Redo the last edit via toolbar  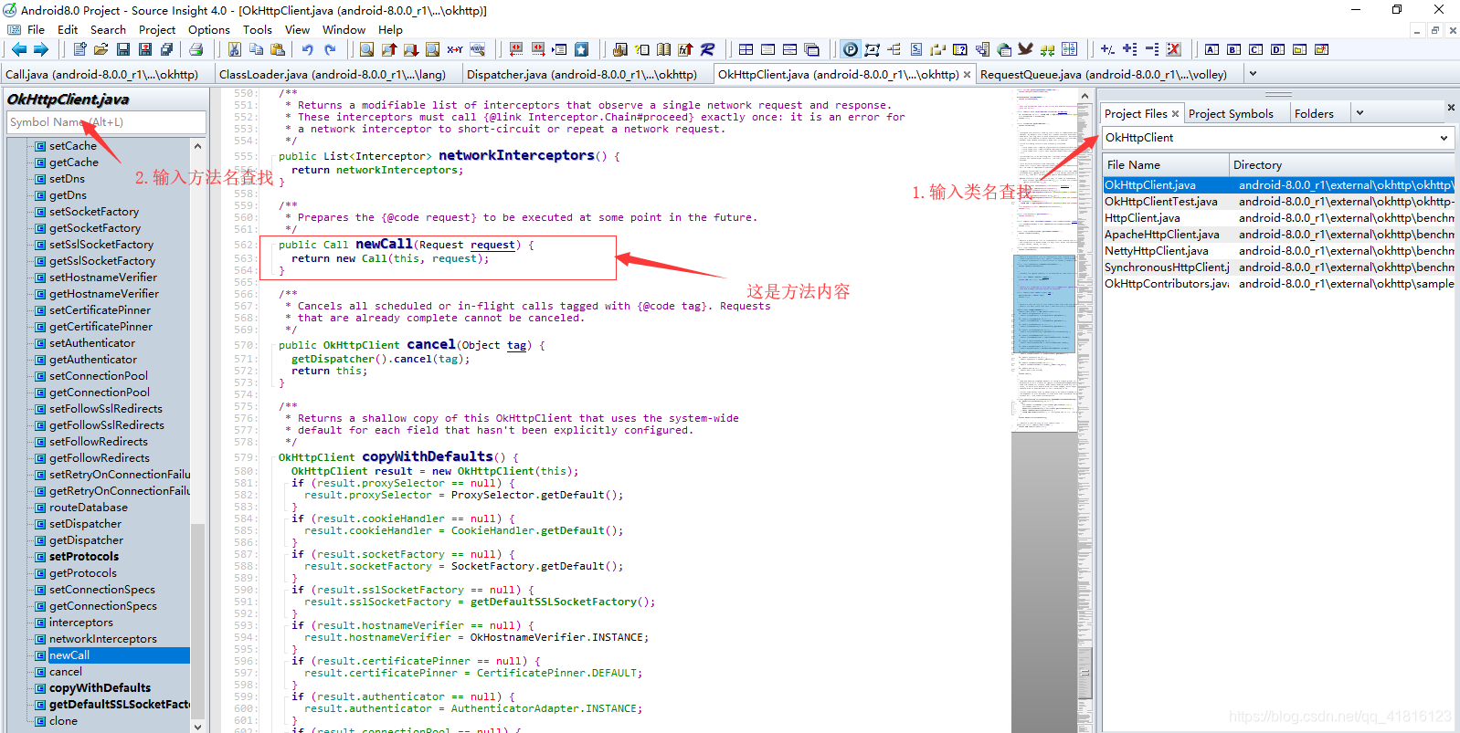click(x=330, y=49)
